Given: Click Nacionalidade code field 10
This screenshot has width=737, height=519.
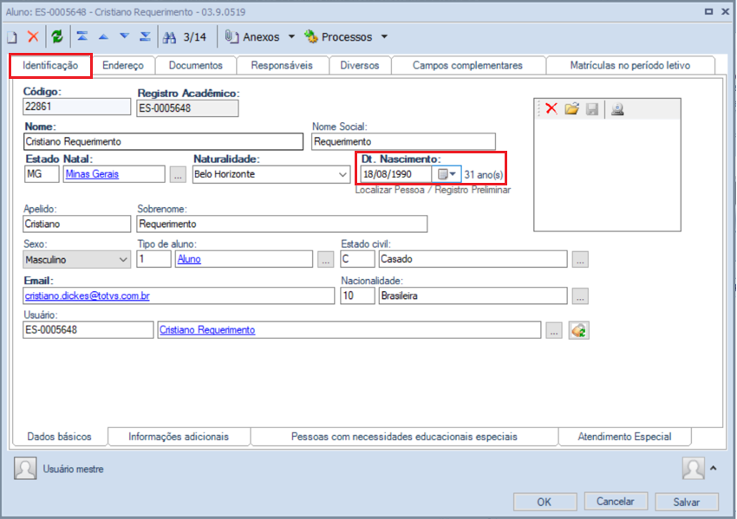Looking at the screenshot, I should [357, 296].
